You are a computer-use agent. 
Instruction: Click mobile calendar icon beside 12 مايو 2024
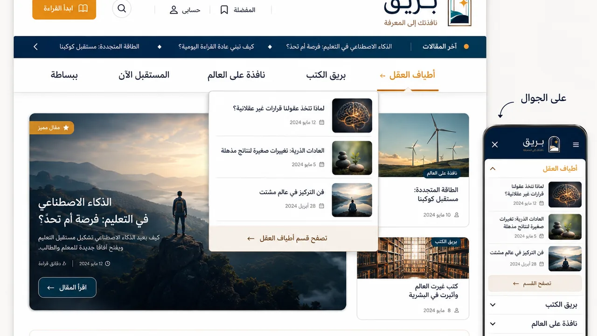[x=541, y=203]
